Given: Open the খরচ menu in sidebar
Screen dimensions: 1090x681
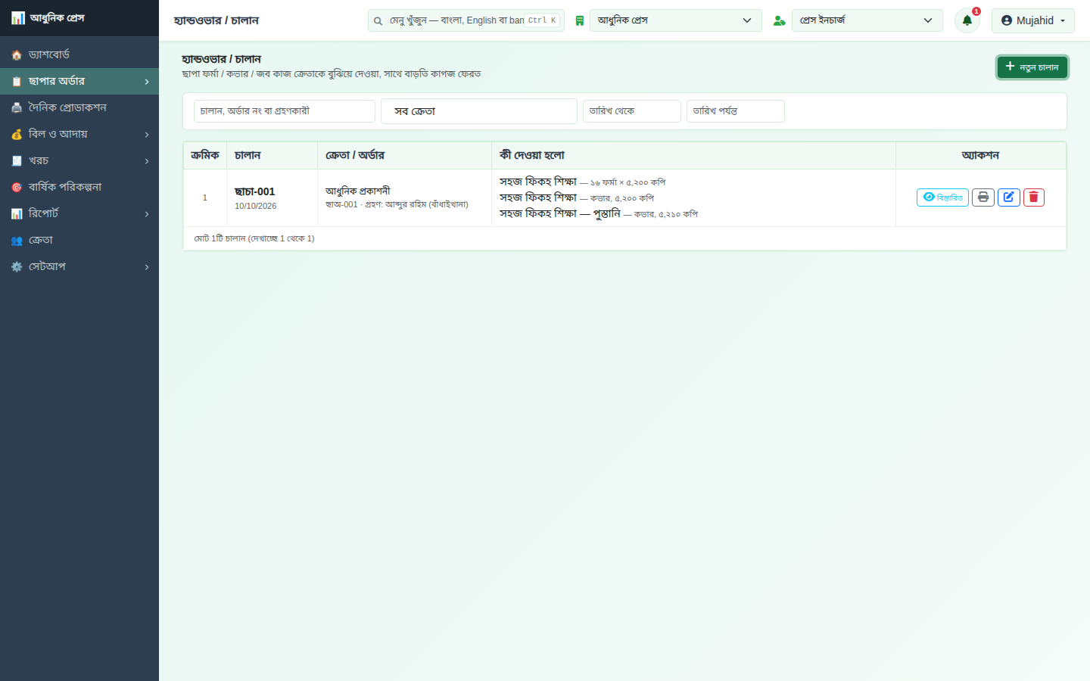Looking at the screenshot, I should click(x=79, y=160).
